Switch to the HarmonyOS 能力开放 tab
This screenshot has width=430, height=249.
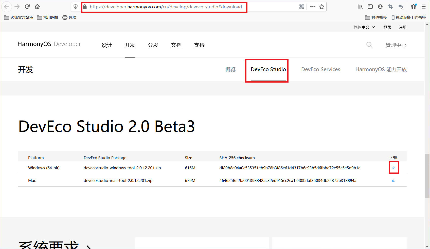[381, 69]
